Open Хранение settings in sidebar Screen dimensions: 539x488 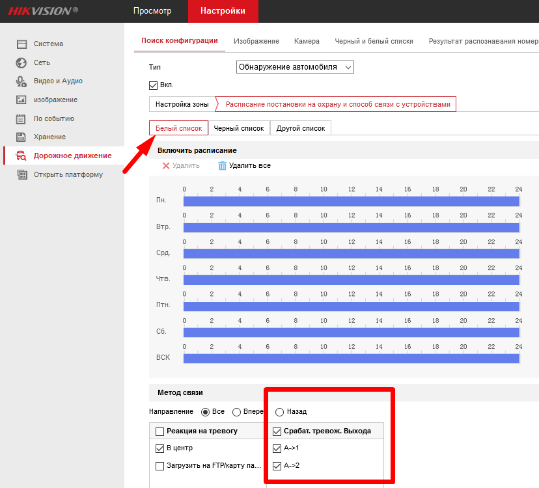49,137
